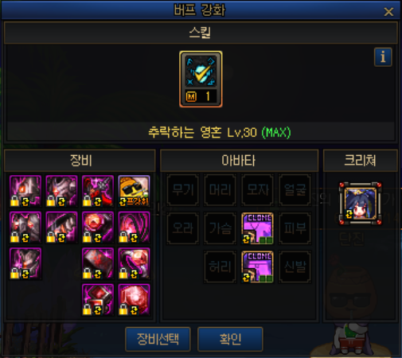
Task: Close the 버프 강화 window
Action: pos(388,12)
